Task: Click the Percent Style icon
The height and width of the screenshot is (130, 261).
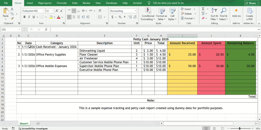Action: [x=120, y=17]
